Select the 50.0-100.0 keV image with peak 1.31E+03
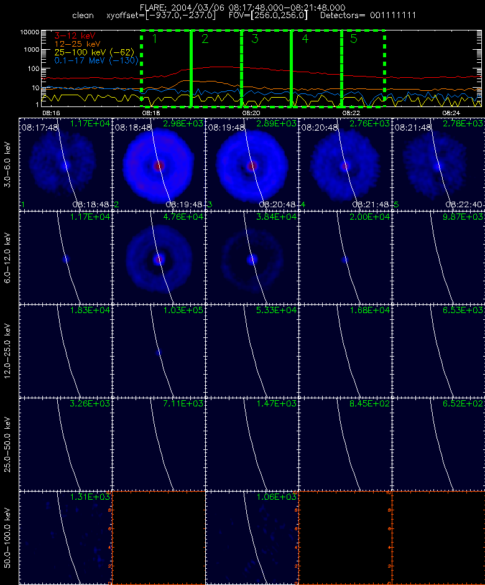This screenshot has width=485, height=585. 66,538
